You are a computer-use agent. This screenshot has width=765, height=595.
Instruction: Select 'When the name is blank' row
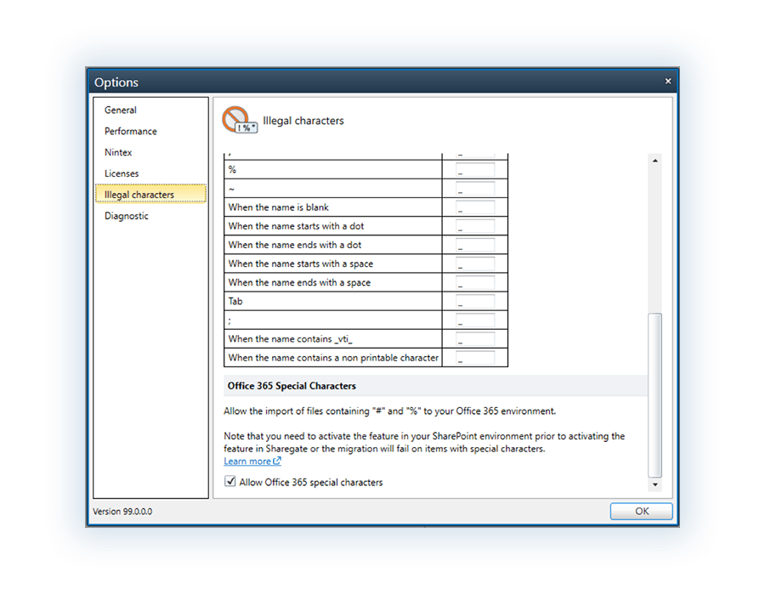click(279, 207)
